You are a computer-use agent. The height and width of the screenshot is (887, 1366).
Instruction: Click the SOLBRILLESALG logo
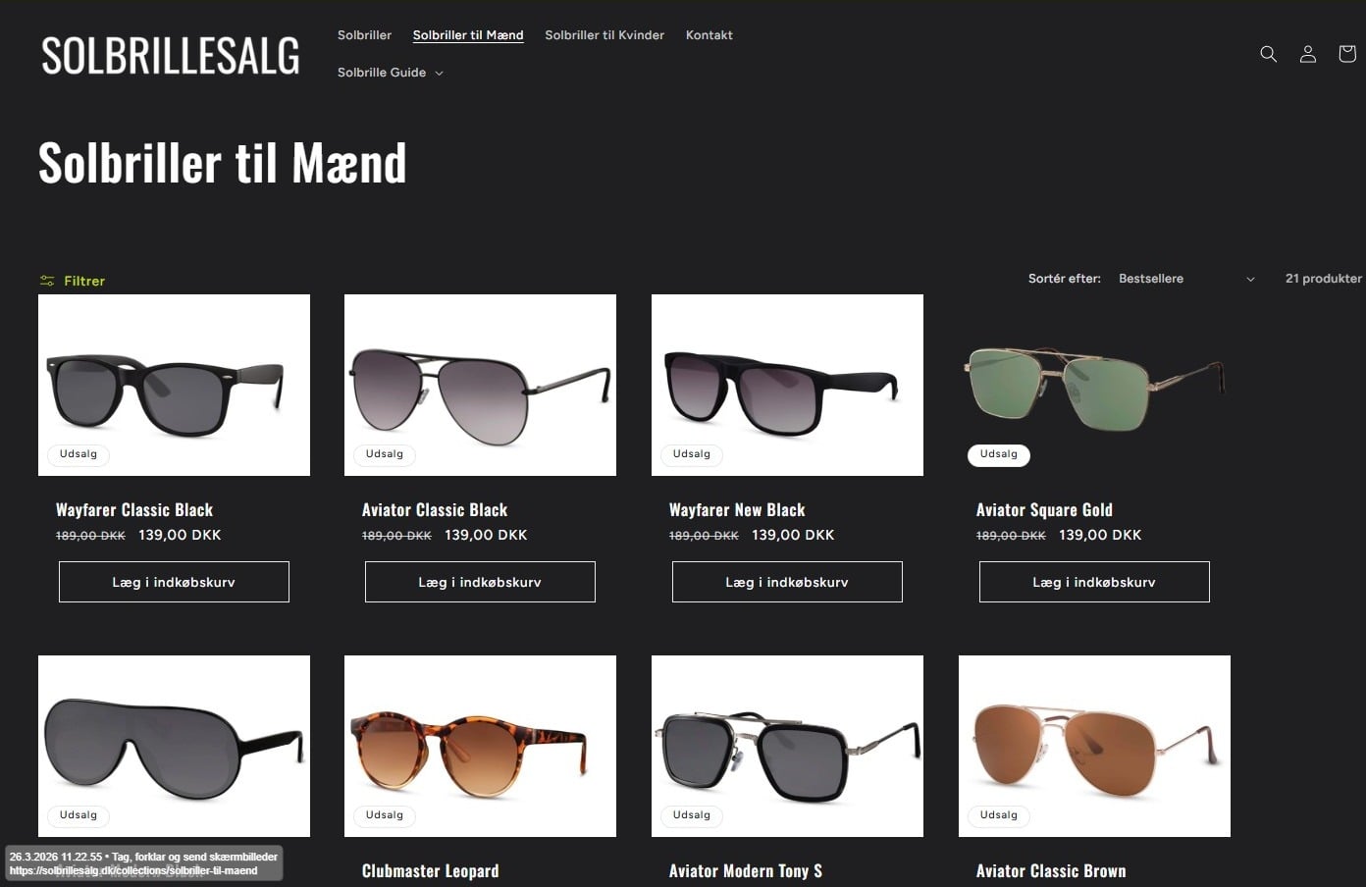[x=171, y=55]
